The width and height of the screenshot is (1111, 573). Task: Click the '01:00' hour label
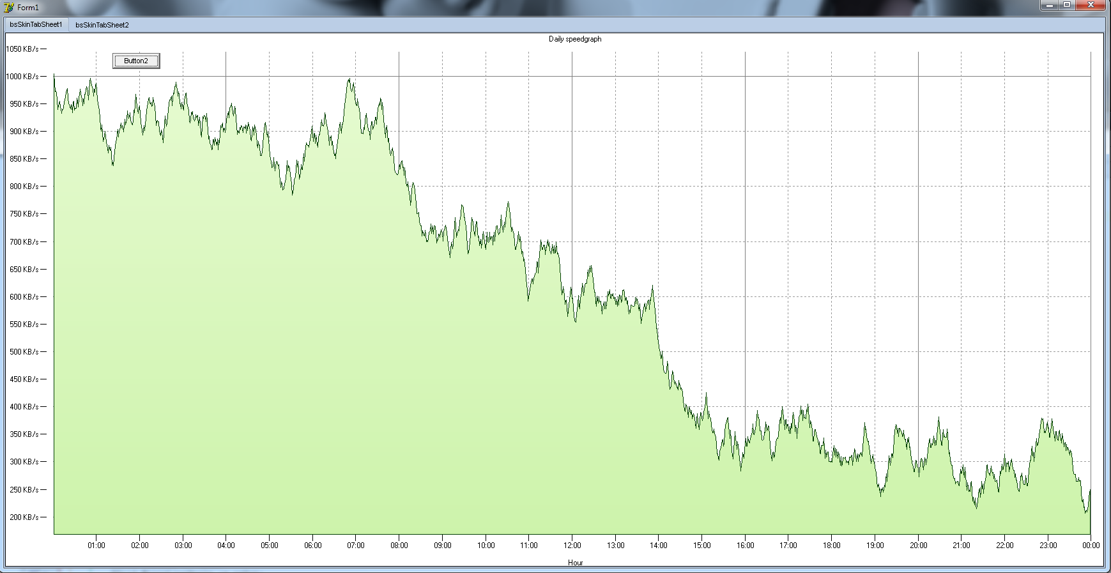[96, 546]
